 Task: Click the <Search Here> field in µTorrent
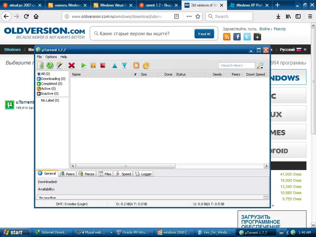237,65
